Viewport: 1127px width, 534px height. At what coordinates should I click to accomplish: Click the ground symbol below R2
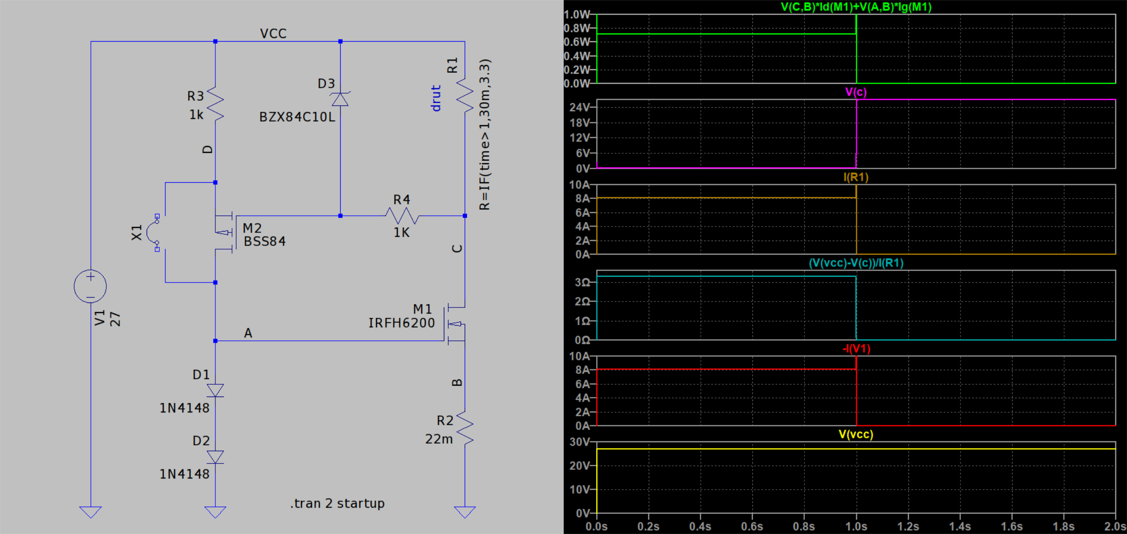(465, 512)
